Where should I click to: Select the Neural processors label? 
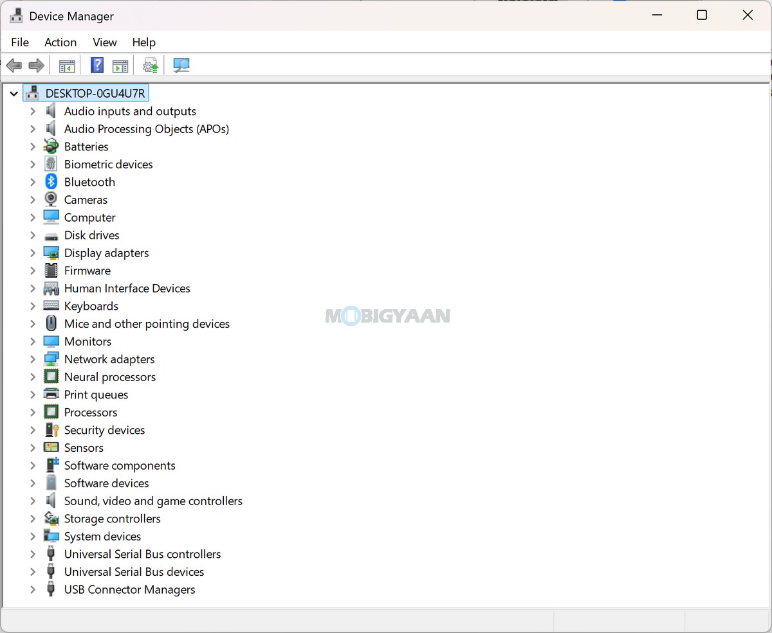pyautogui.click(x=110, y=377)
